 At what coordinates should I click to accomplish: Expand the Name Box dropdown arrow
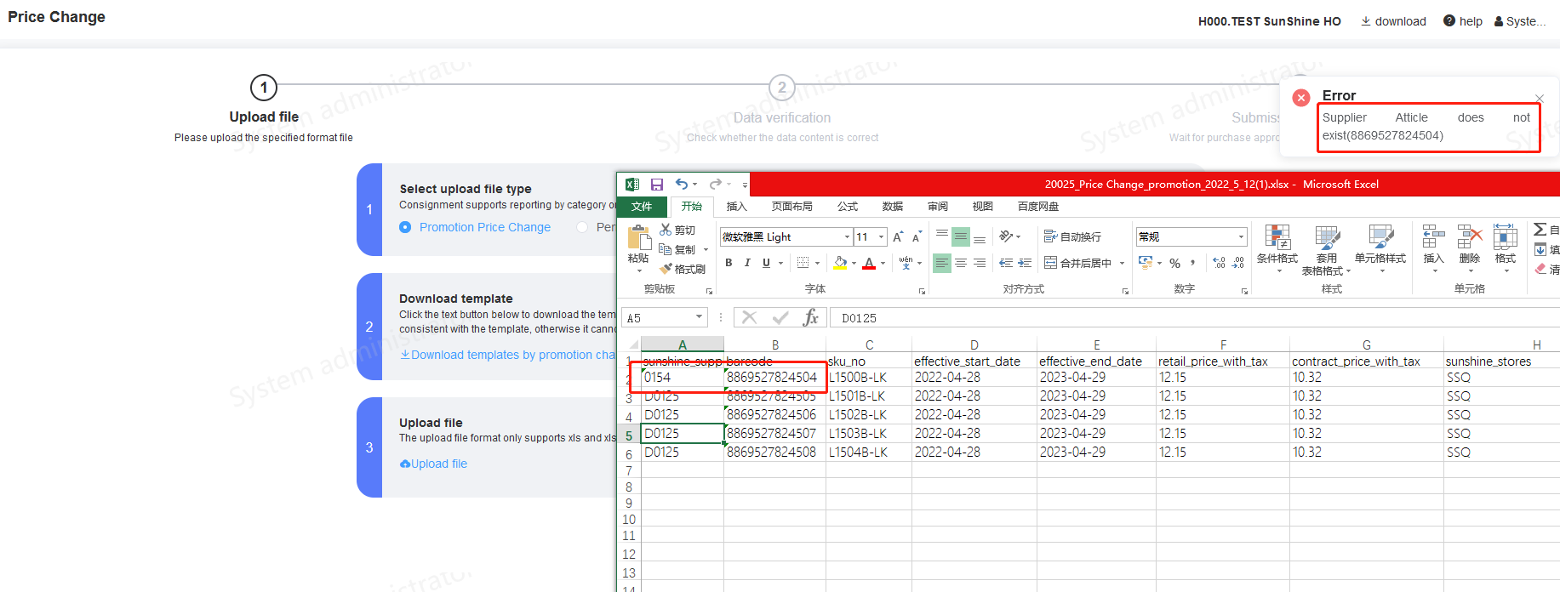point(699,317)
